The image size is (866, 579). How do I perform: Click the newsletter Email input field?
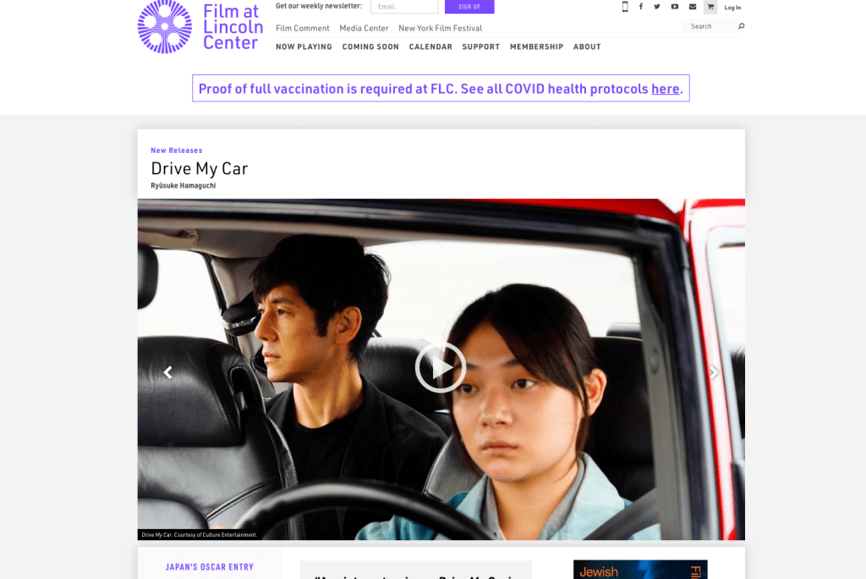pos(404,7)
